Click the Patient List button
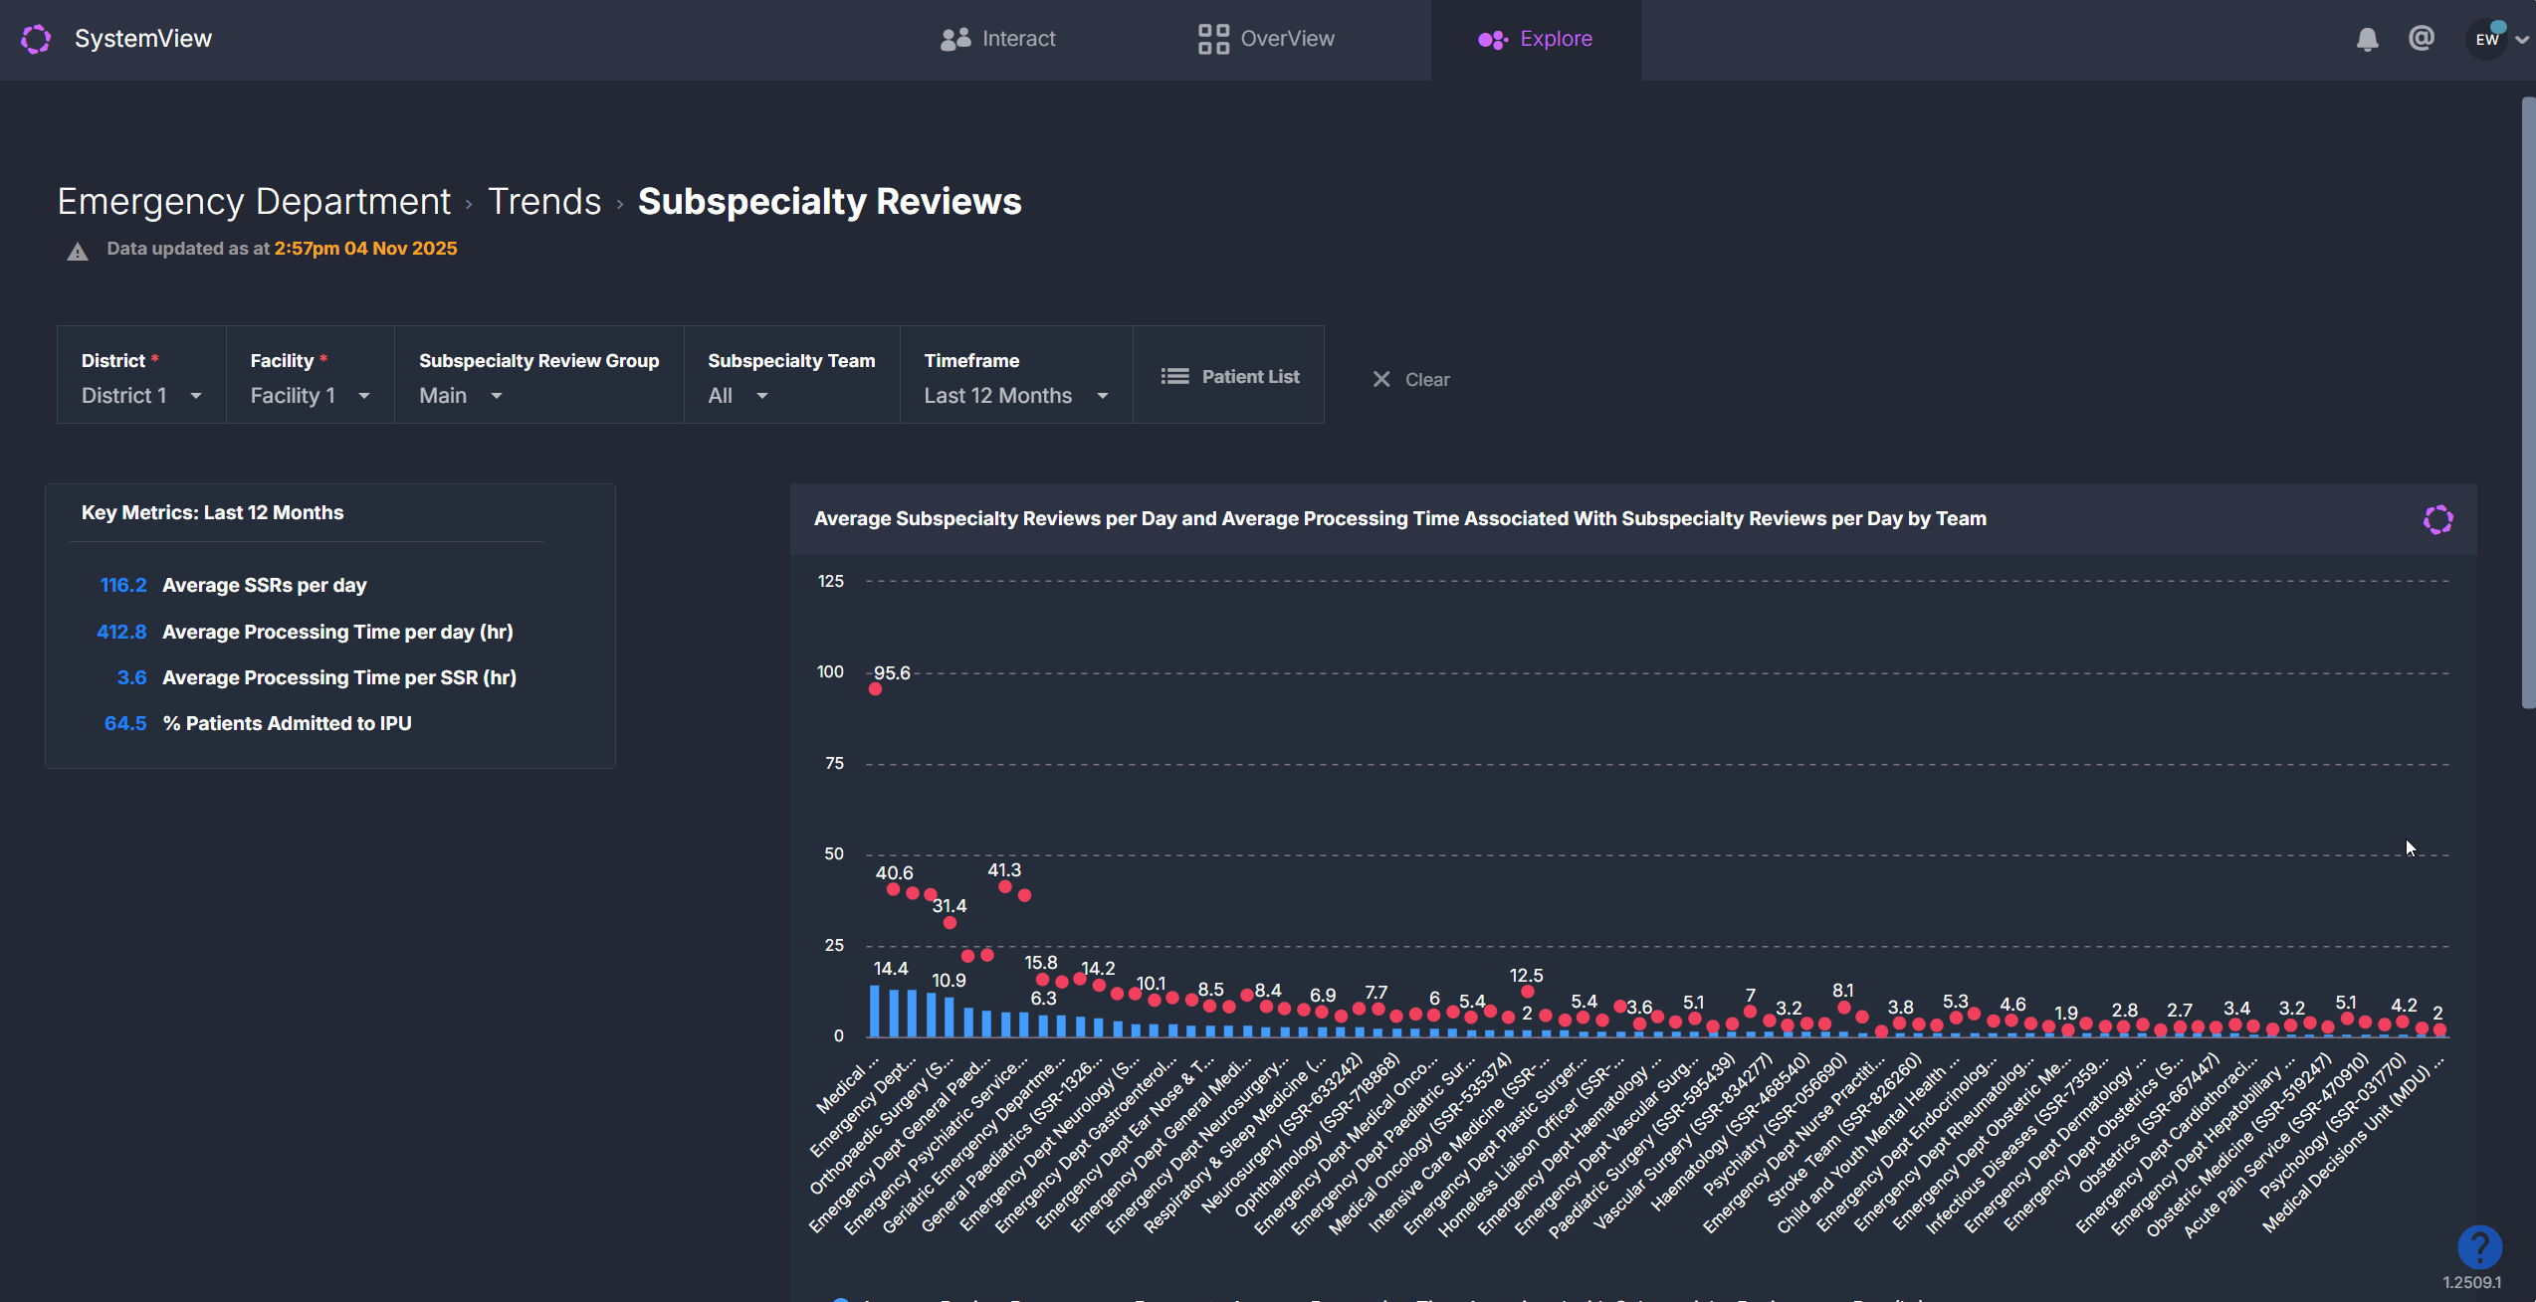 (x=1230, y=376)
